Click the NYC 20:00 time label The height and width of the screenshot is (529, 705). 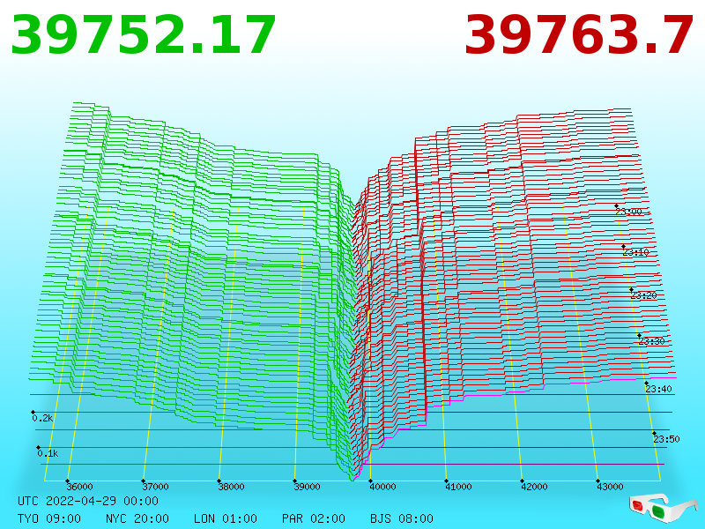click(x=137, y=518)
